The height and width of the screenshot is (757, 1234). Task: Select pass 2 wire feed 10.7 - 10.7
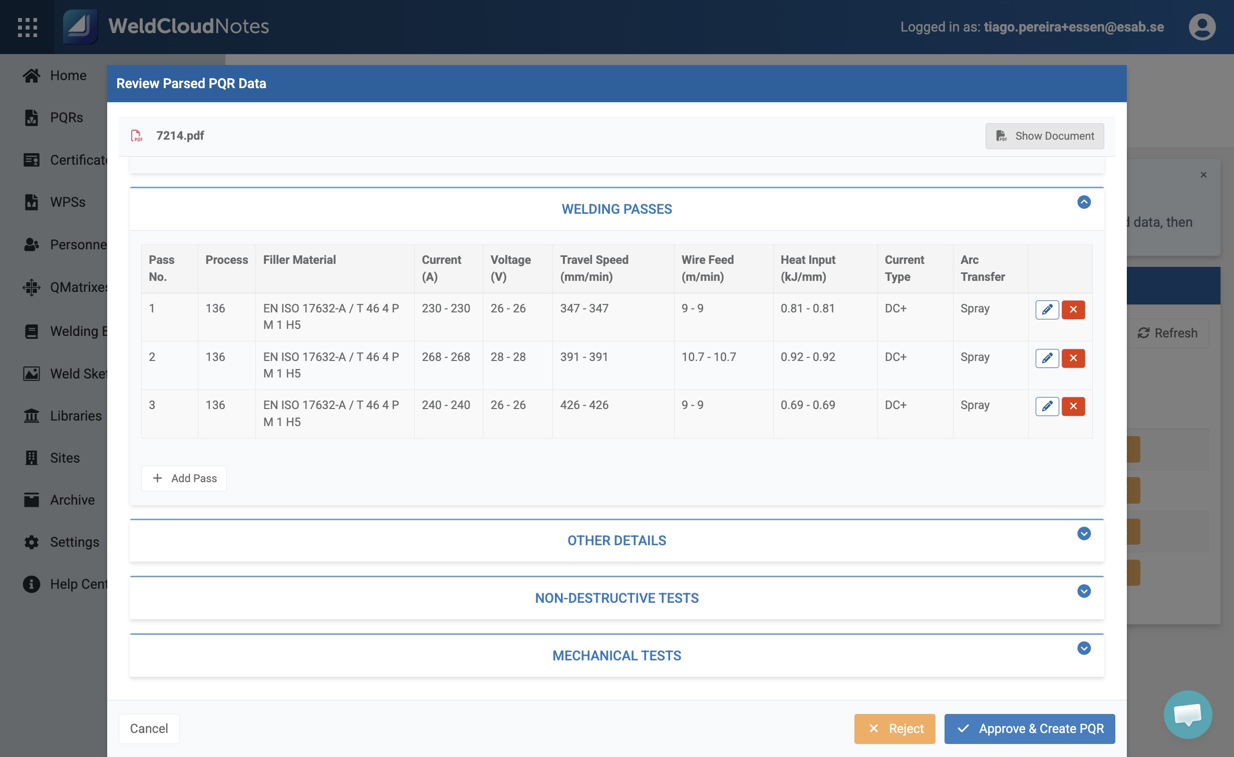pos(709,357)
